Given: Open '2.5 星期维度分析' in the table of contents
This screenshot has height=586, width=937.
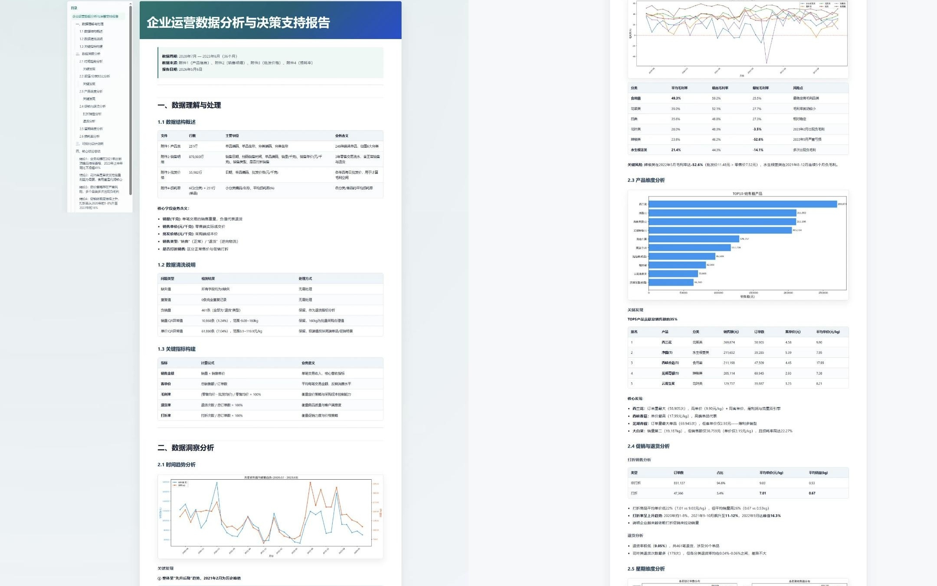Looking at the screenshot, I should click(x=91, y=129).
